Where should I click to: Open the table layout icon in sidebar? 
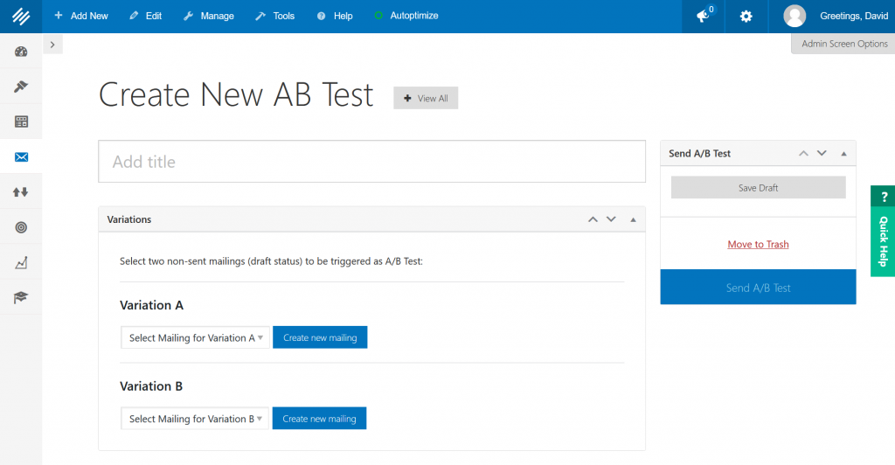coord(21,121)
